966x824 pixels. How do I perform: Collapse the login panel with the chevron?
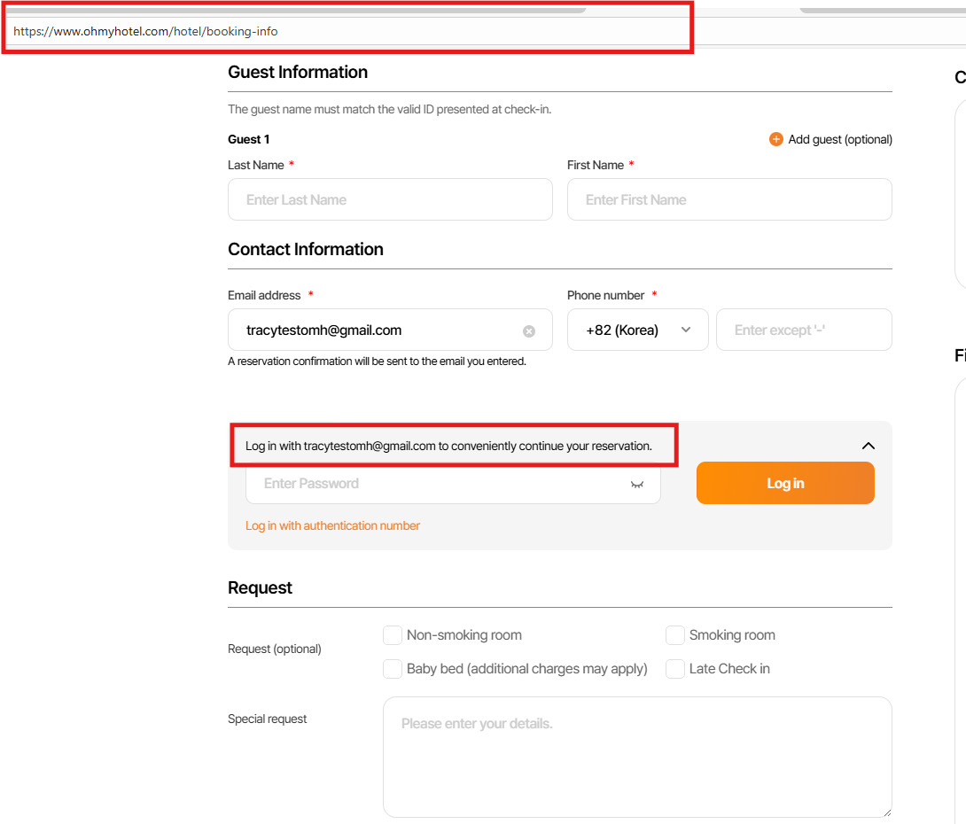click(x=868, y=446)
